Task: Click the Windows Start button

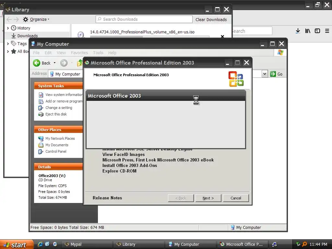Action: coord(17,244)
